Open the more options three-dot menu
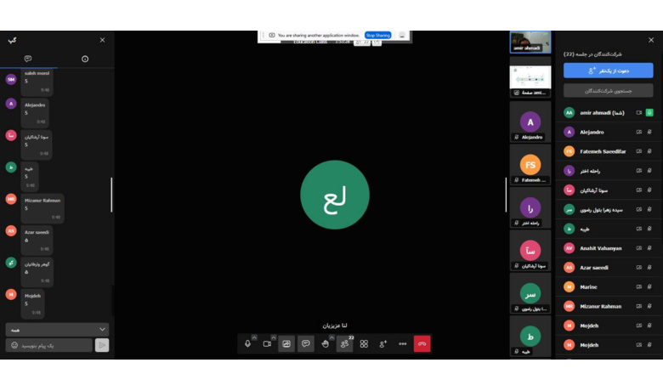This screenshot has width=663, height=391. (403, 343)
